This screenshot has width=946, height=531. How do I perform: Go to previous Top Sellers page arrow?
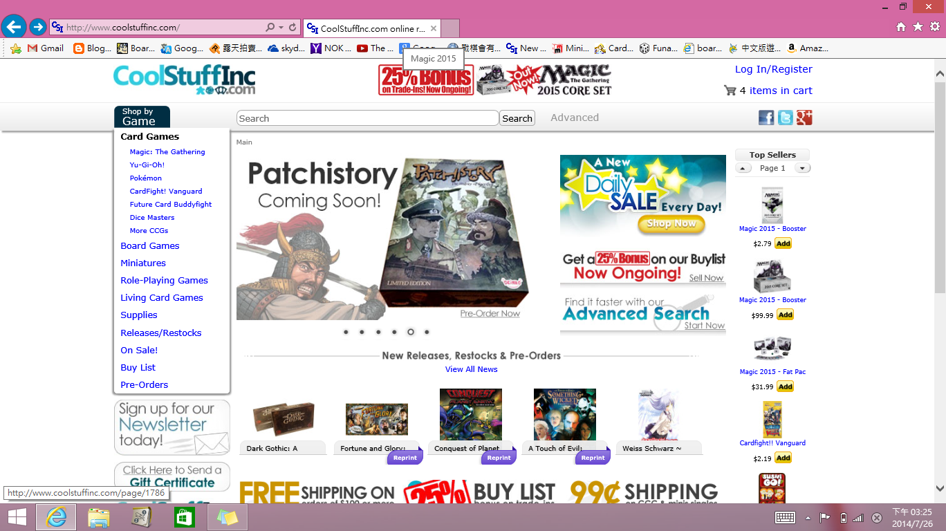(743, 168)
